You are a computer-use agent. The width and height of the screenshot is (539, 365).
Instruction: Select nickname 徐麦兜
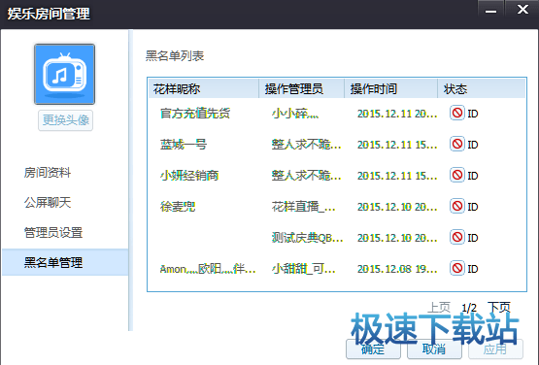tap(178, 207)
